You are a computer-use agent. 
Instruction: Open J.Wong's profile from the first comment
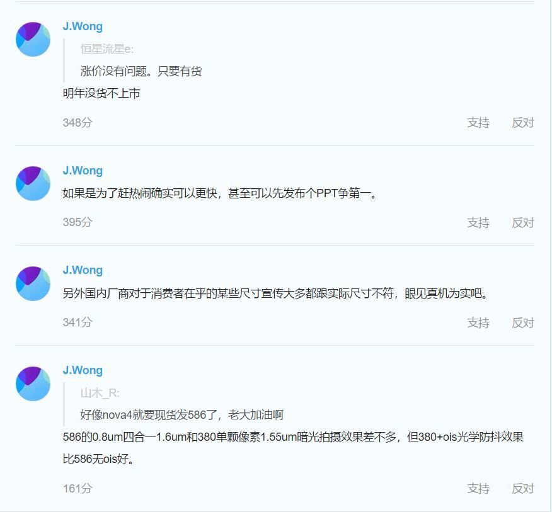tap(83, 26)
